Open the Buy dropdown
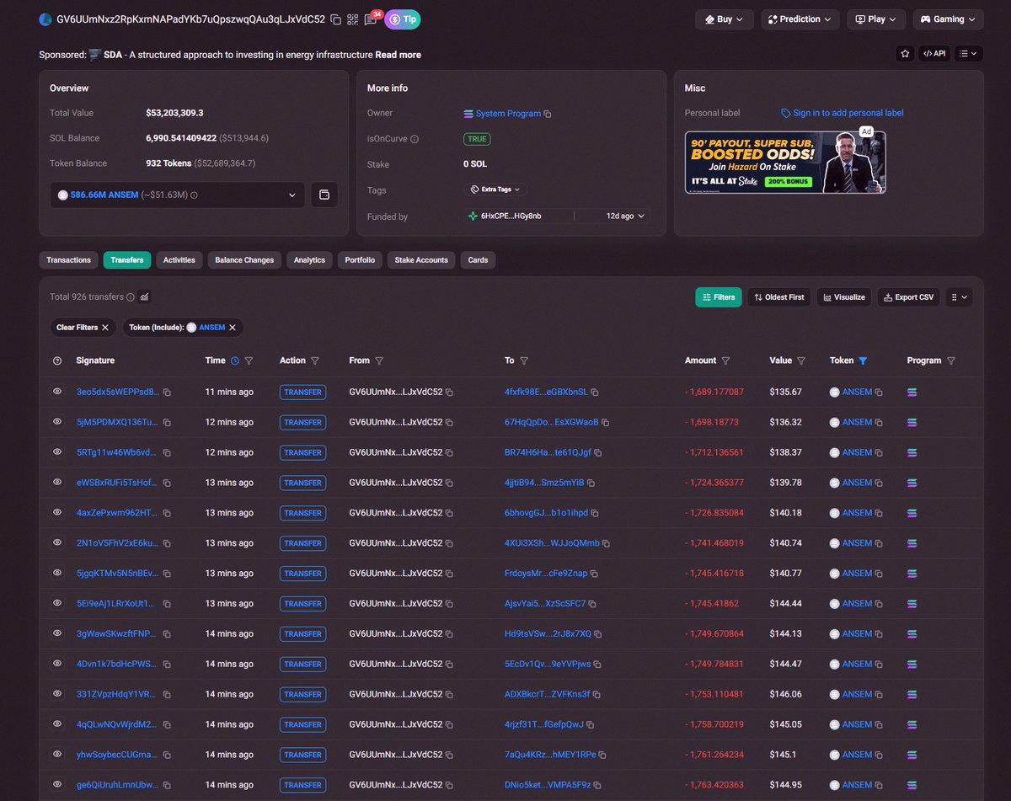This screenshot has height=801, width=1011. (725, 19)
